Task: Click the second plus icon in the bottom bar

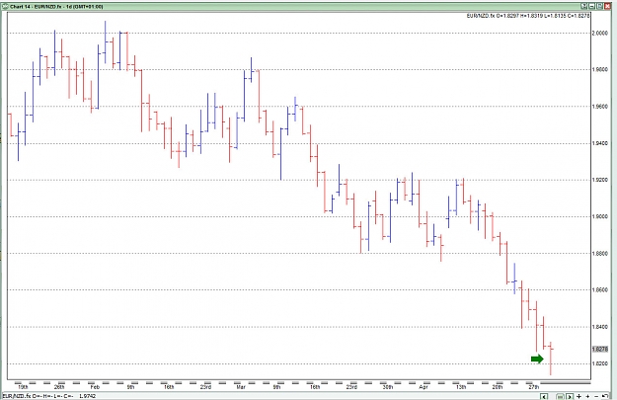Action: 587,396
